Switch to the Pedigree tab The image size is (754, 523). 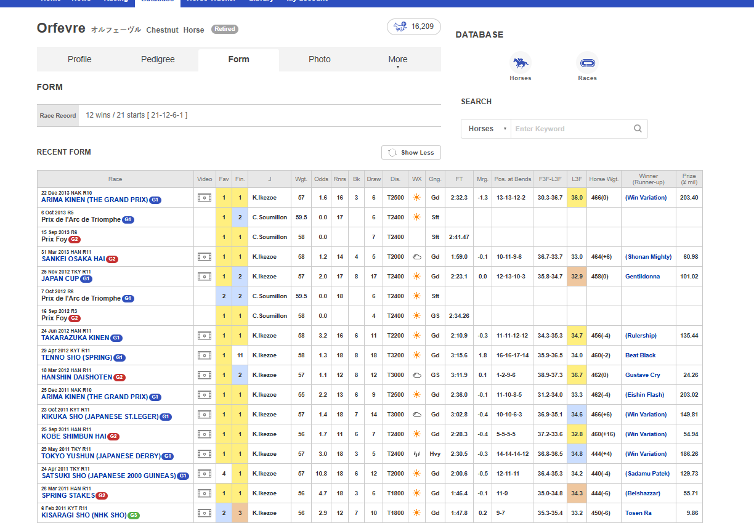pyautogui.click(x=158, y=60)
